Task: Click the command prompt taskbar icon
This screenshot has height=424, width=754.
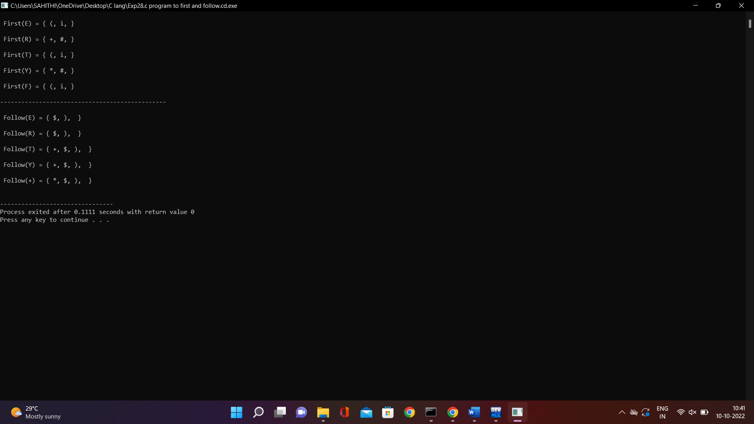Action: 431,412
